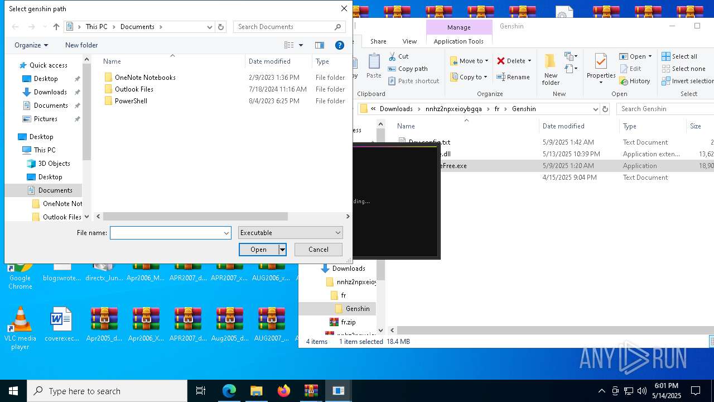This screenshot has height=402, width=714.
Task: Switch to the Share tab in Explorer
Action: (378, 41)
